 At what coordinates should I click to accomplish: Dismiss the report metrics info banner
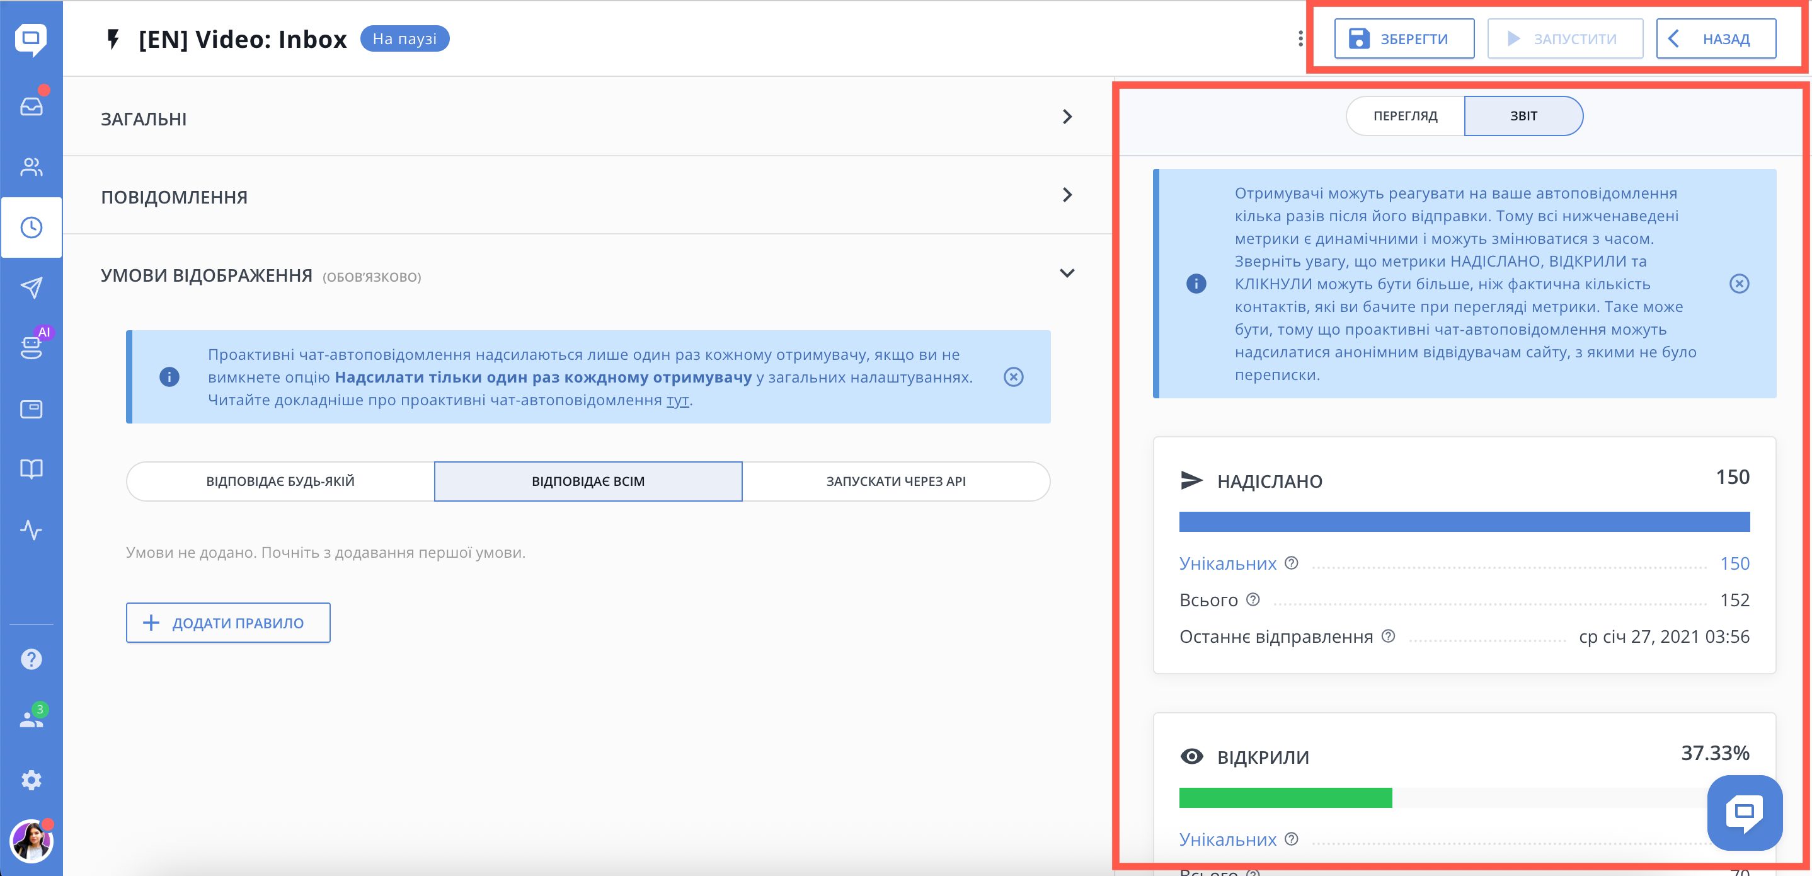pos(1740,284)
